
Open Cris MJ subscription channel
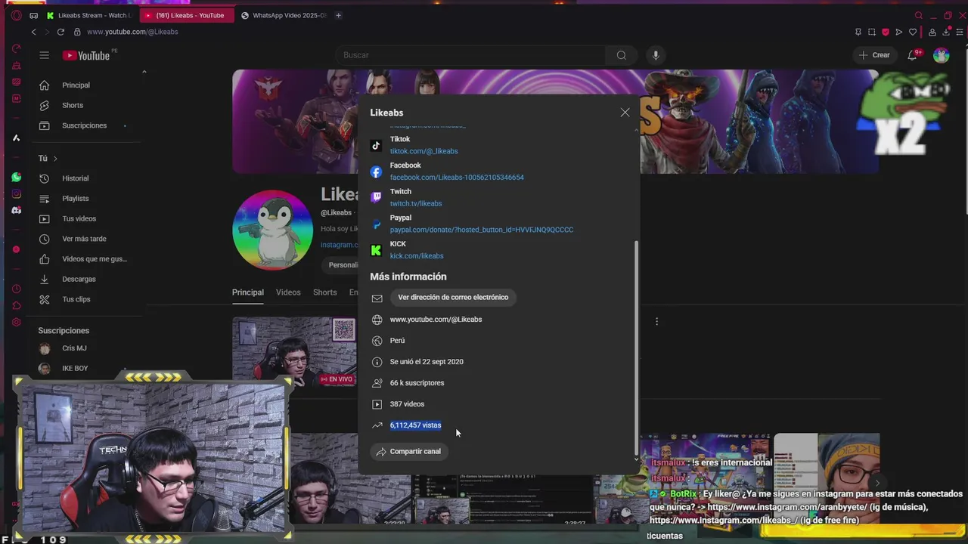[x=85, y=348]
